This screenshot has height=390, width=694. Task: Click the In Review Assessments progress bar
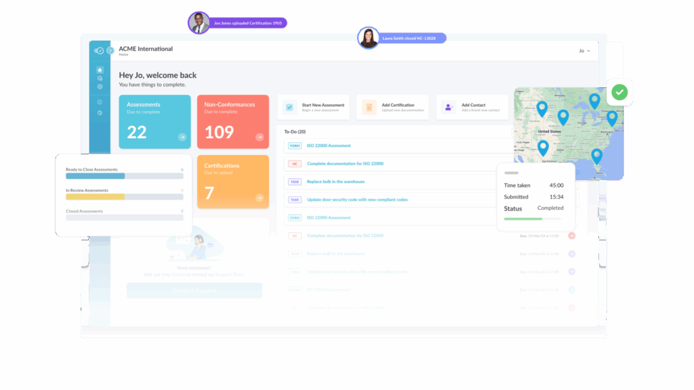[x=124, y=197]
